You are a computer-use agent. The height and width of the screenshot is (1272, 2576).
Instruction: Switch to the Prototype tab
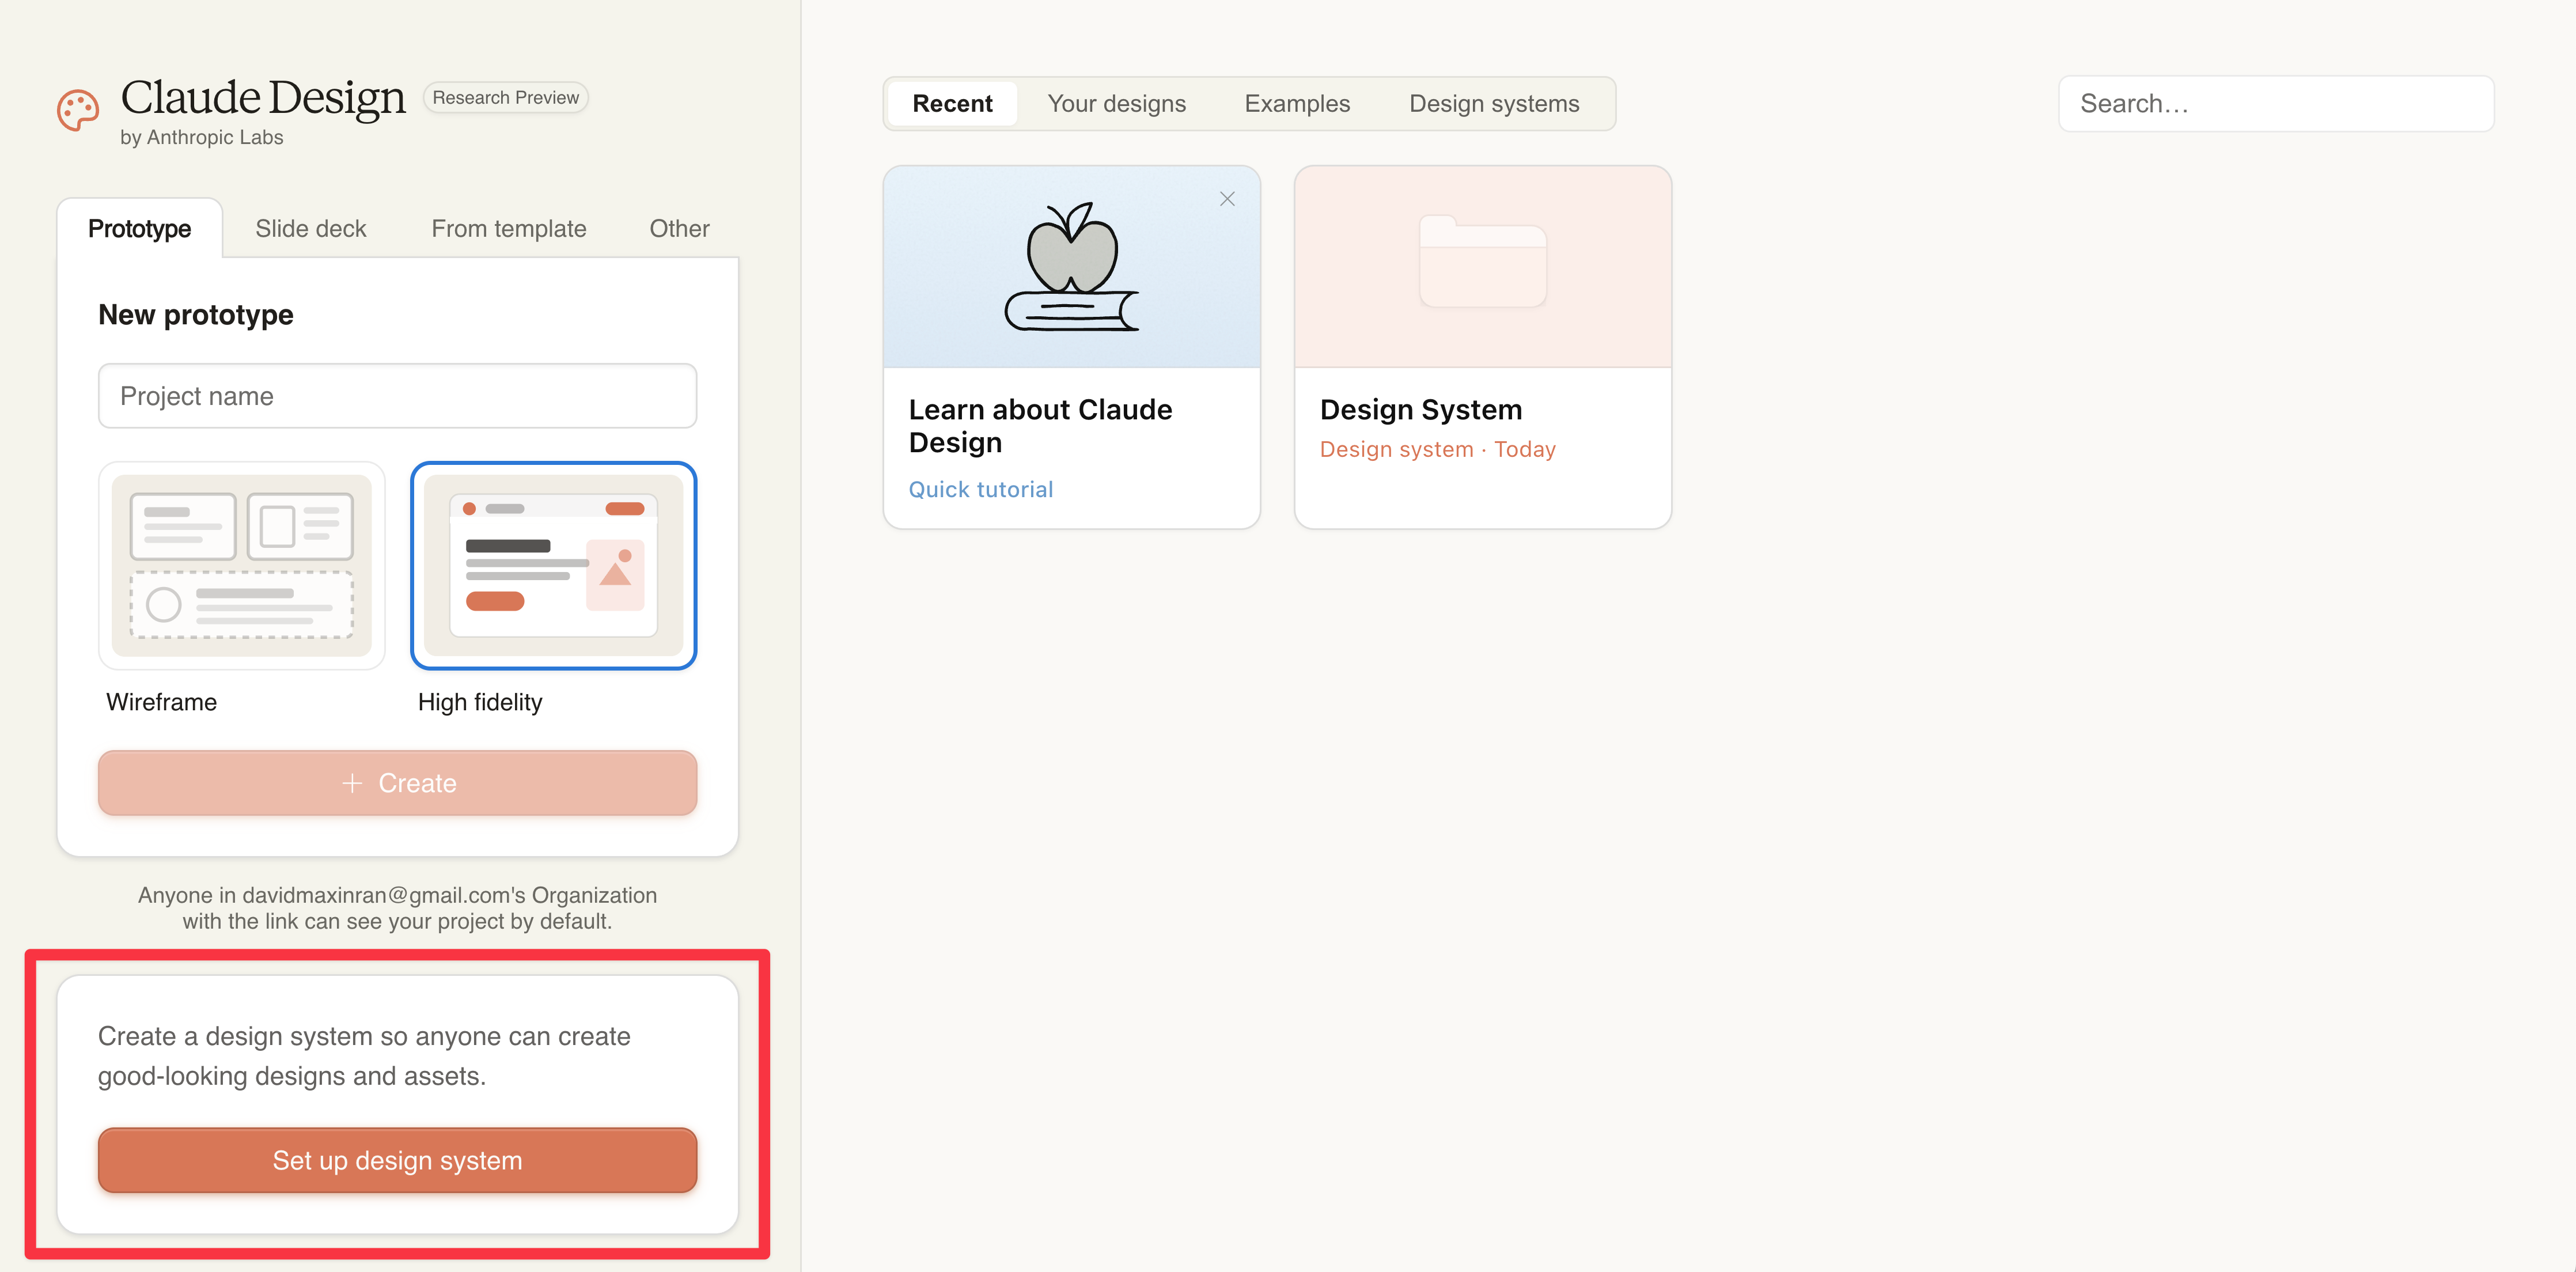point(140,228)
